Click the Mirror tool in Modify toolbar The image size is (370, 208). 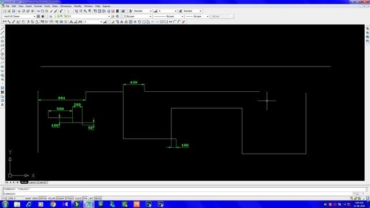click(121, 22)
